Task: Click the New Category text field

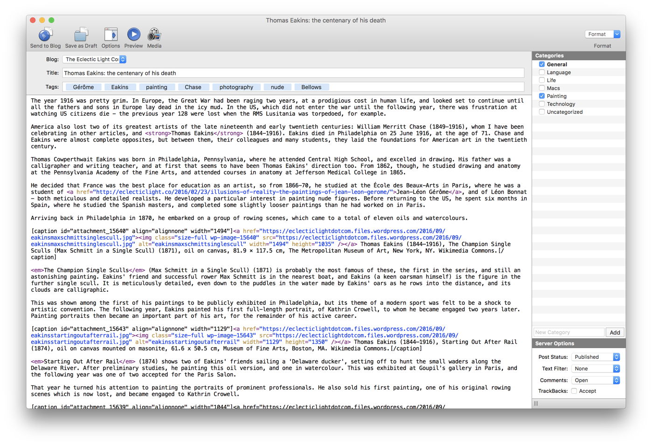Action: pos(569,332)
